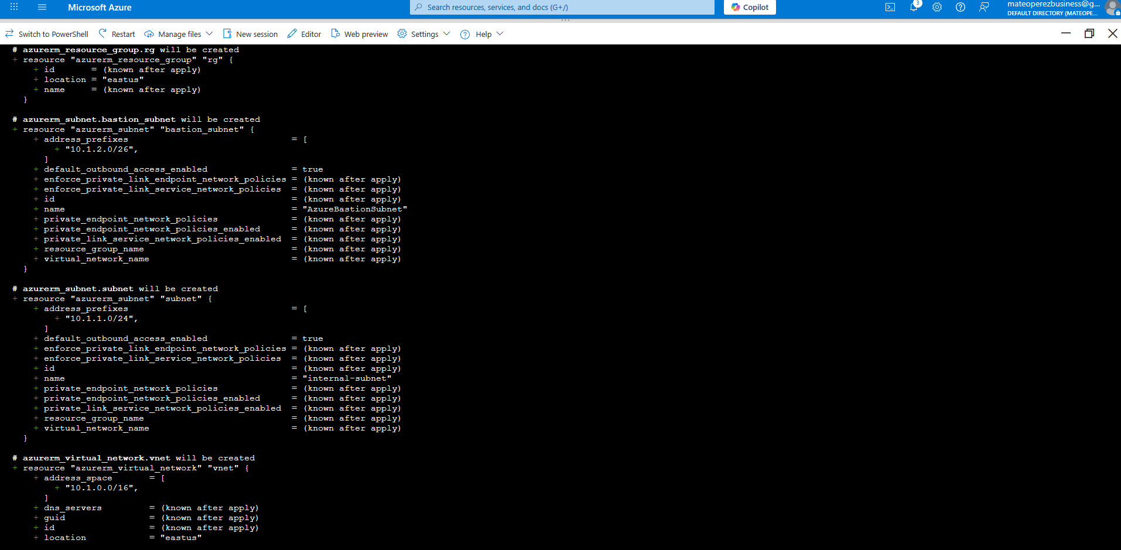The height and width of the screenshot is (550, 1121).
Task: Open the notifications bell
Action: pyautogui.click(x=914, y=8)
